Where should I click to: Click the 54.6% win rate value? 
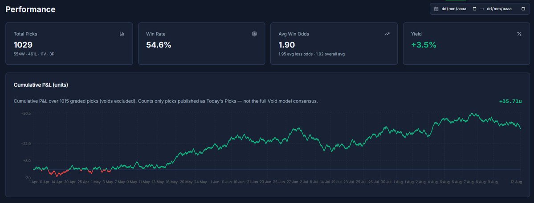point(159,45)
